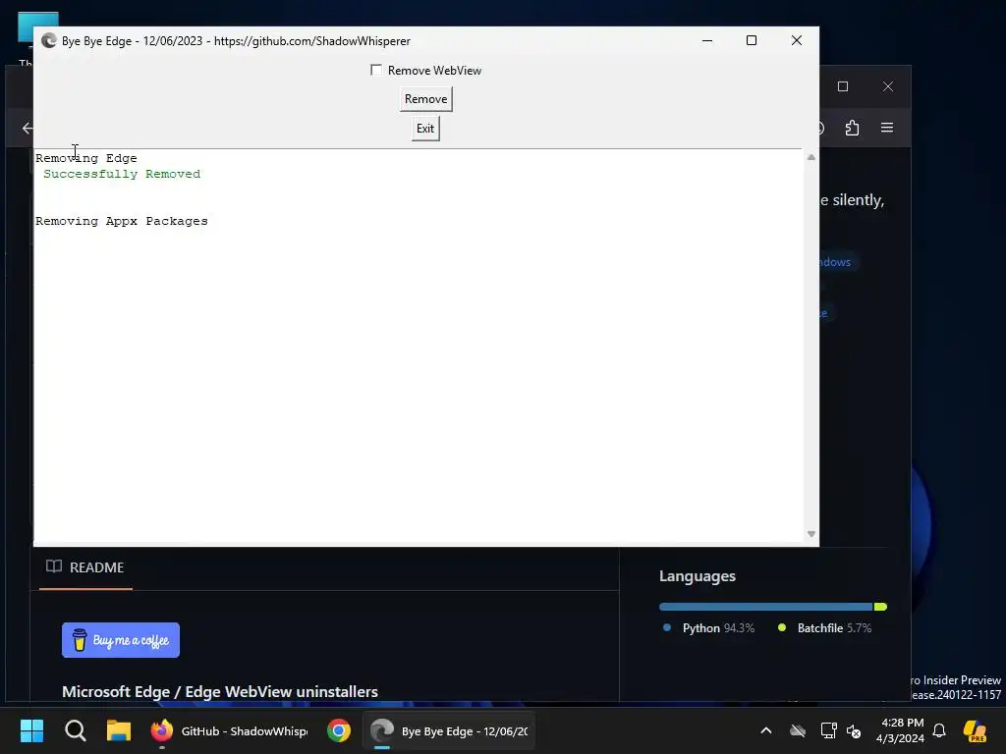
Task: Click the Languages heading in the GitHub sidebar
Action: 698,576
